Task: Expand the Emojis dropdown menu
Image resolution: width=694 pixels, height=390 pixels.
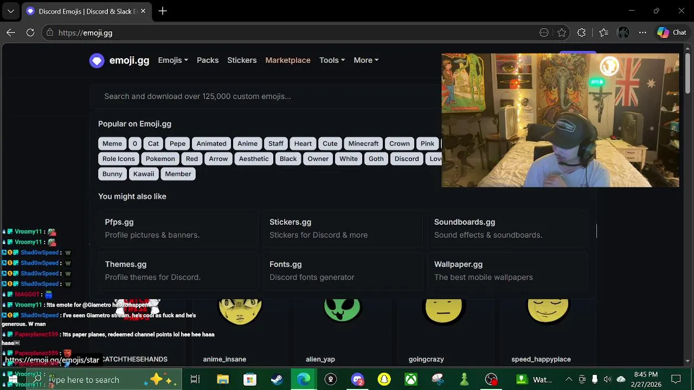Action: click(x=173, y=60)
